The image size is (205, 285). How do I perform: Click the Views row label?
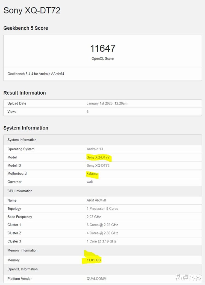(x=12, y=112)
